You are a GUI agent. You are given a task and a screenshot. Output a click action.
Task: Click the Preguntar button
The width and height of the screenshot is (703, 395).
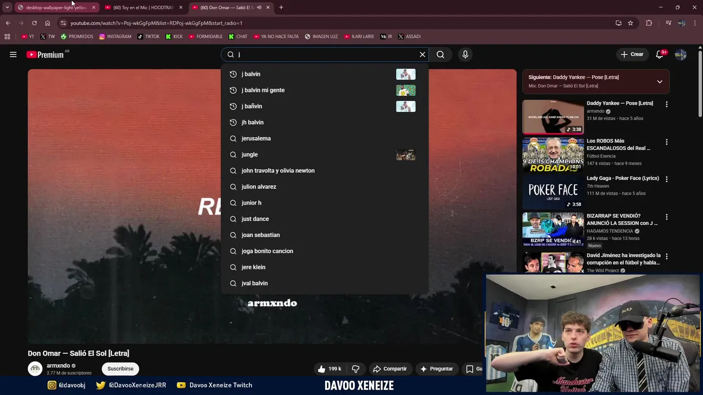pos(437,369)
